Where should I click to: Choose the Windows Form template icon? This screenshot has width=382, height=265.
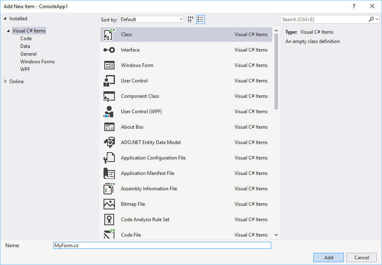[109, 65]
